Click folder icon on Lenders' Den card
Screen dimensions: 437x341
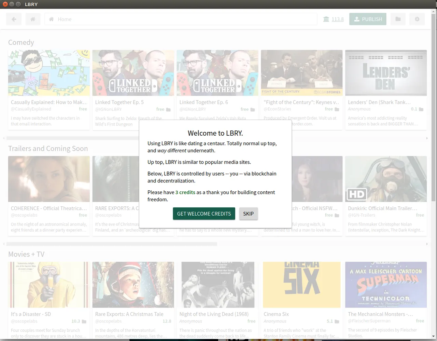click(421, 109)
